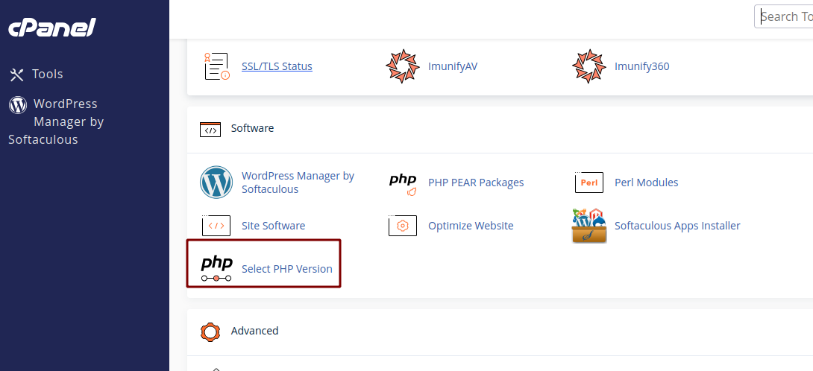Click the Tools wrench icon

[16, 74]
